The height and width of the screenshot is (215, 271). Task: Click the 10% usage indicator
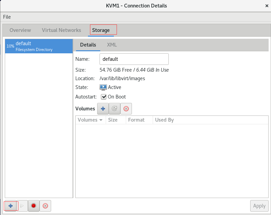coord(10,46)
